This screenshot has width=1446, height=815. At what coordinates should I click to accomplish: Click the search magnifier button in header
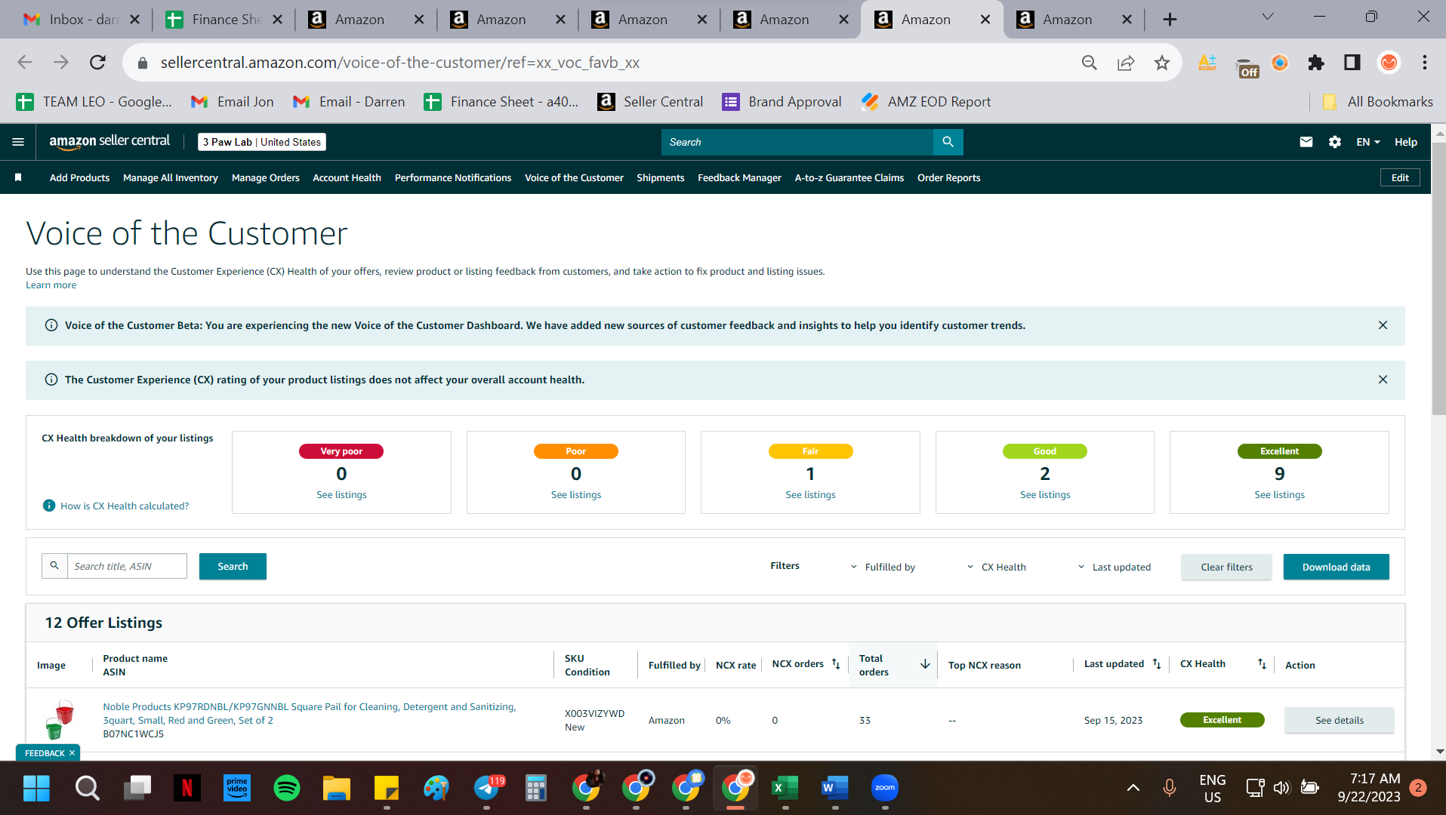(948, 142)
